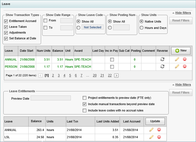Click the New transaction button
This screenshot has width=196, height=142.
[x=181, y=51]
